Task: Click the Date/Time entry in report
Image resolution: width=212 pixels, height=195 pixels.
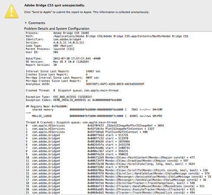Action: 63,58
